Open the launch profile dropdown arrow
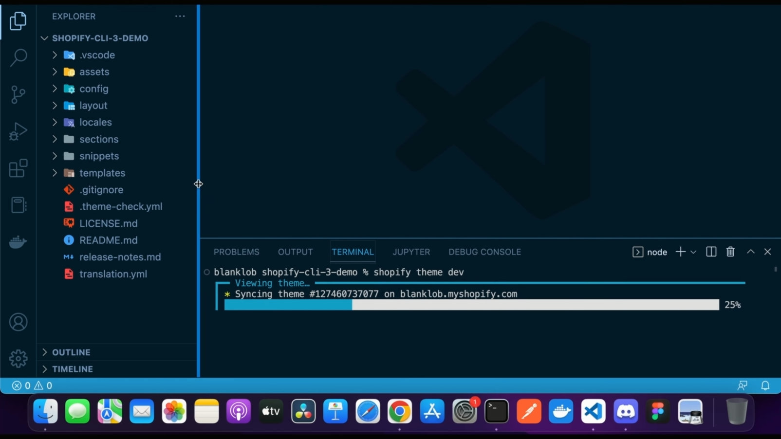The image size is (781, 439). coord(693,252)
